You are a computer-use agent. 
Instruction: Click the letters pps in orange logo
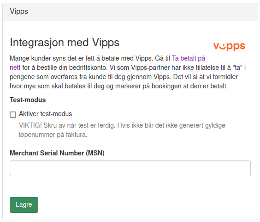236,47
